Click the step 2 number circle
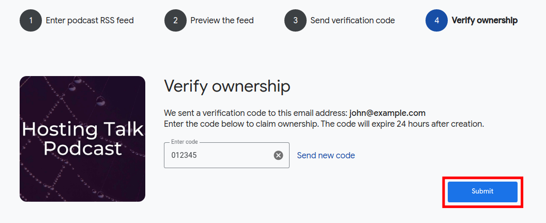The width and height of the screenshot is (546, 223). tap(175, 21)
